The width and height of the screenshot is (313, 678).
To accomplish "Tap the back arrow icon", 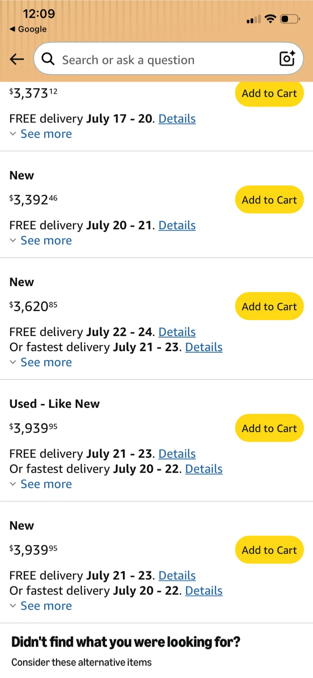I will tap(17, 59).
